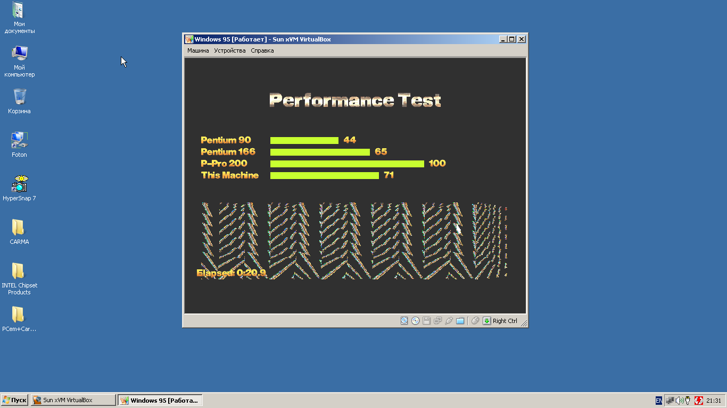Click the green-arrow keyboard capture indicator
Image resolution: width=727 pixels, height=408 pixels.
click(x=487, y=321)
